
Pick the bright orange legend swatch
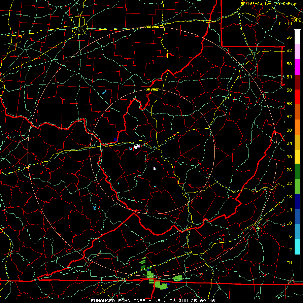pyautogui.click(x=297, y=127)
